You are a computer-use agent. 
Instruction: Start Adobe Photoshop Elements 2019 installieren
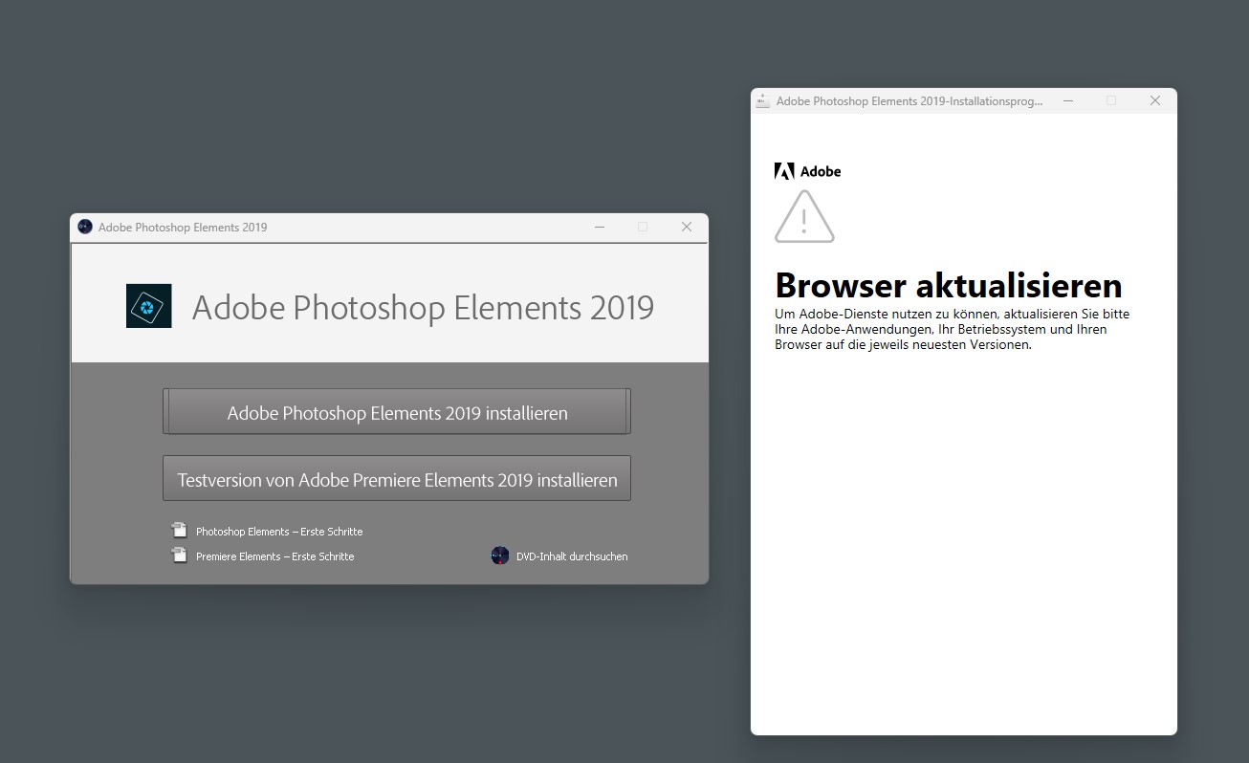(x=397, y=412)
